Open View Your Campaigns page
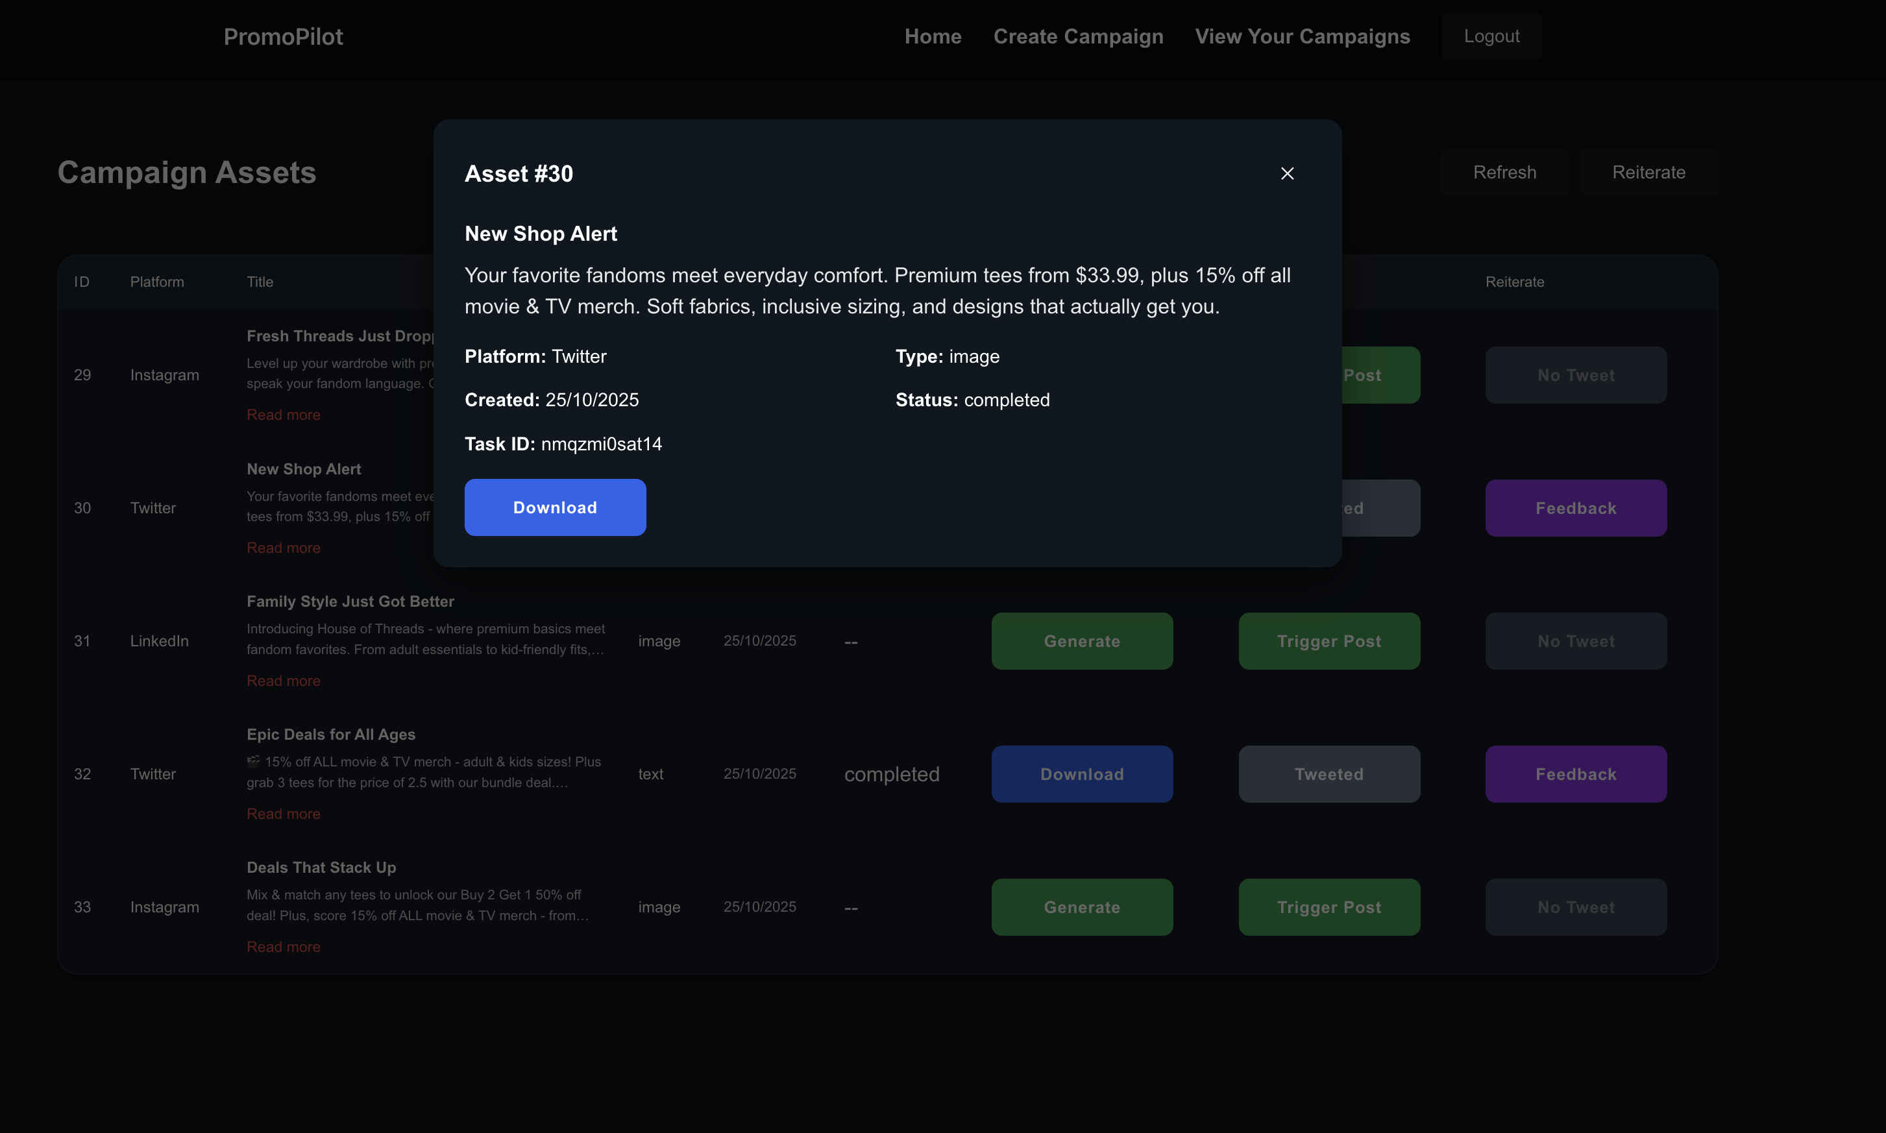The image size is (1886, 1133). pyautogui.click(x=1302, y=36)
